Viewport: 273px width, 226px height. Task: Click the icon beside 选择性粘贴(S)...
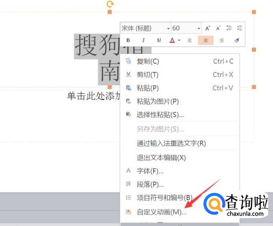click(x=128, y=114)
